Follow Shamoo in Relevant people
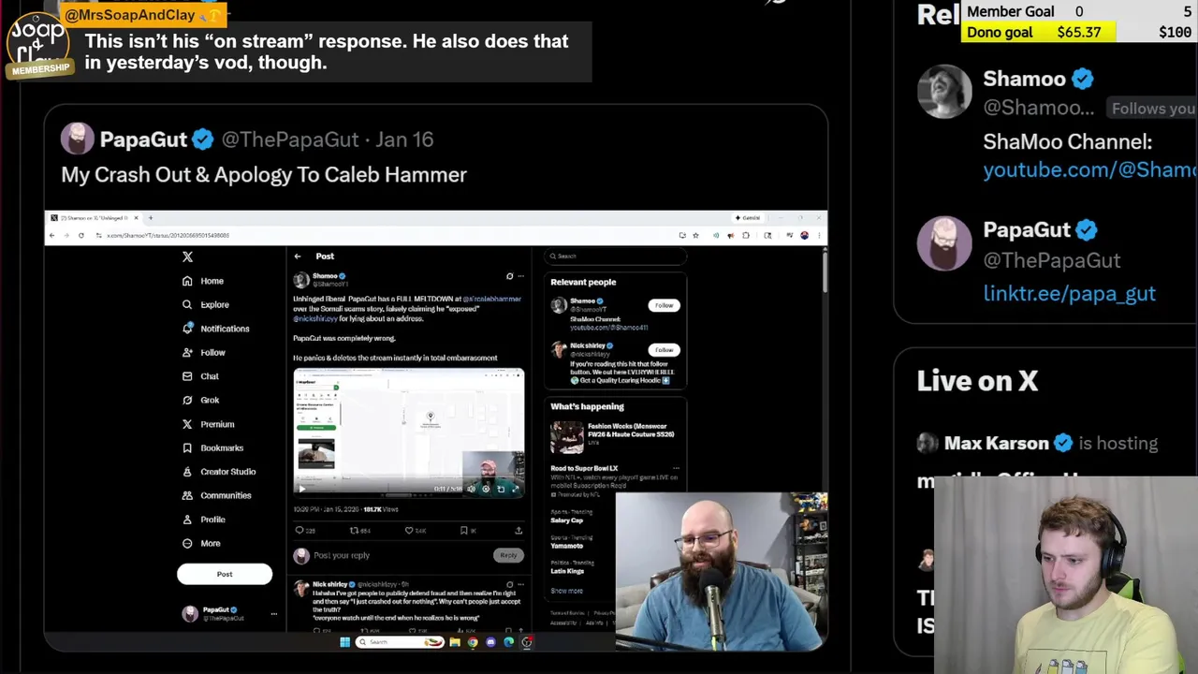 [664, 305]
